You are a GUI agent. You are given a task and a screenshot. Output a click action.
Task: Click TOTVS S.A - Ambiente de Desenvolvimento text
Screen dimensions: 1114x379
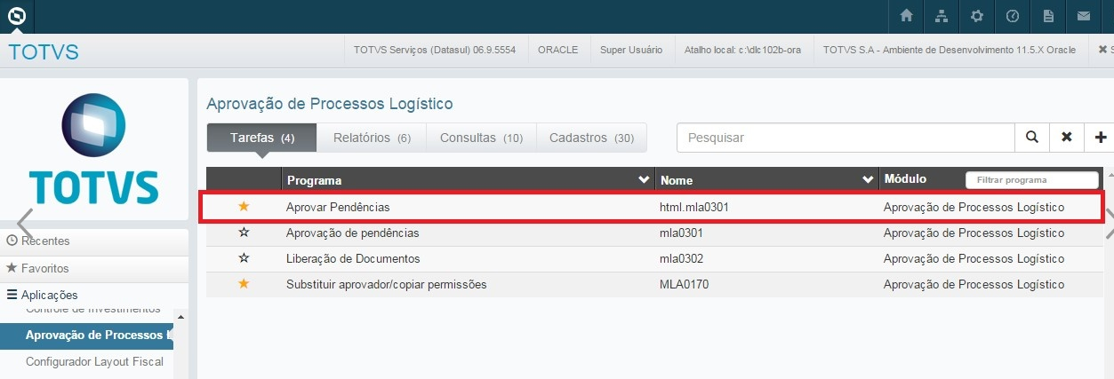(950, 50)
